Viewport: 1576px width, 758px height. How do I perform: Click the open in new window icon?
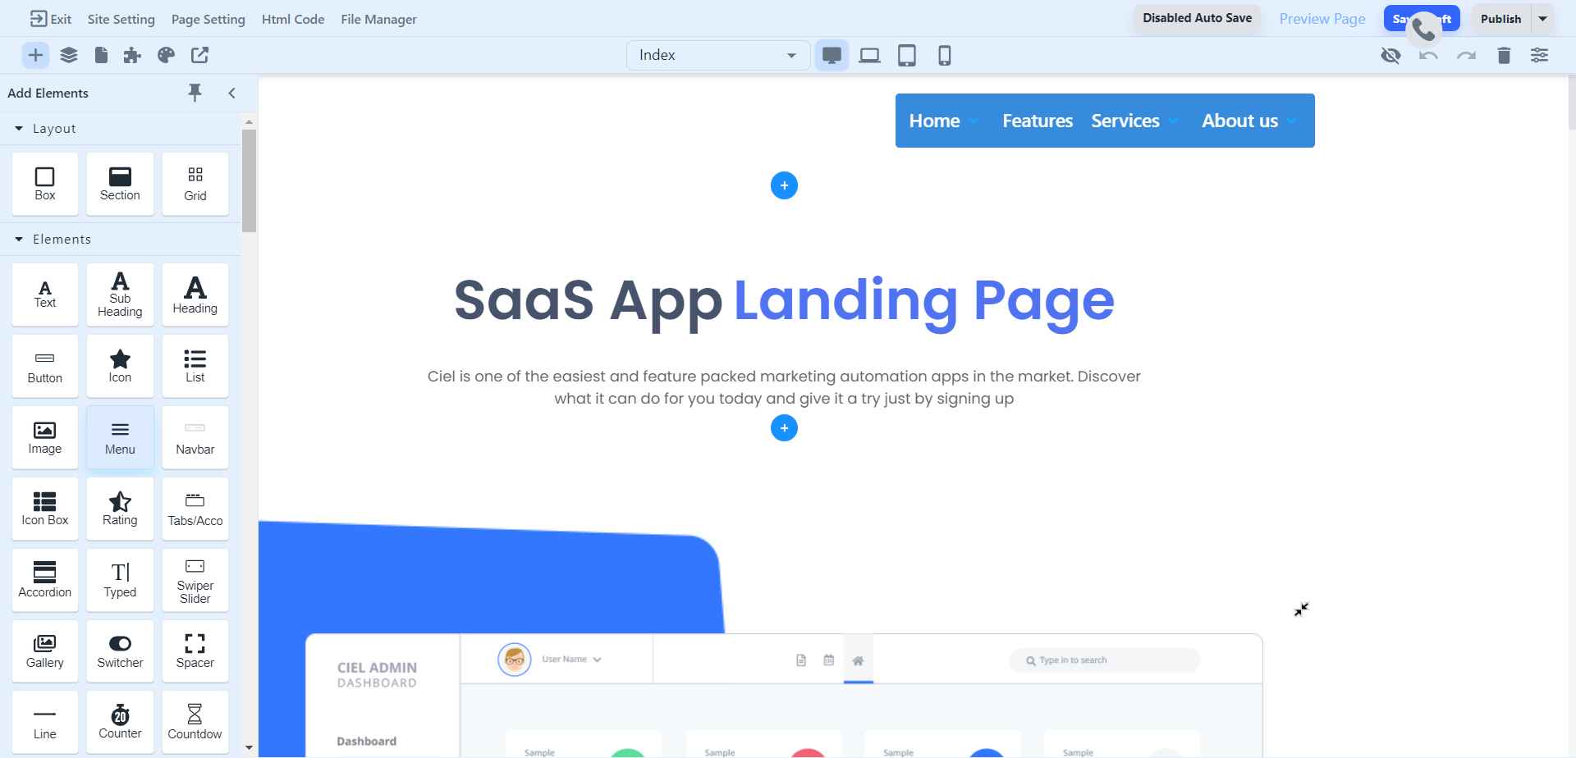point(199,55)
